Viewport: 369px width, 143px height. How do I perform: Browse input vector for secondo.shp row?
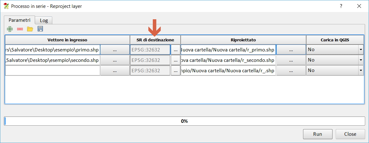(115, 60)
